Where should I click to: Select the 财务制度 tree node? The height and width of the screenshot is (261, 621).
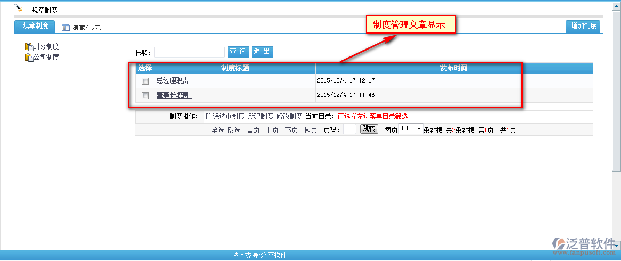click(x=46, y=47)
